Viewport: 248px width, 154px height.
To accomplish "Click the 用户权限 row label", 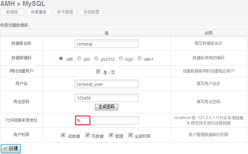I will (21, 135).
